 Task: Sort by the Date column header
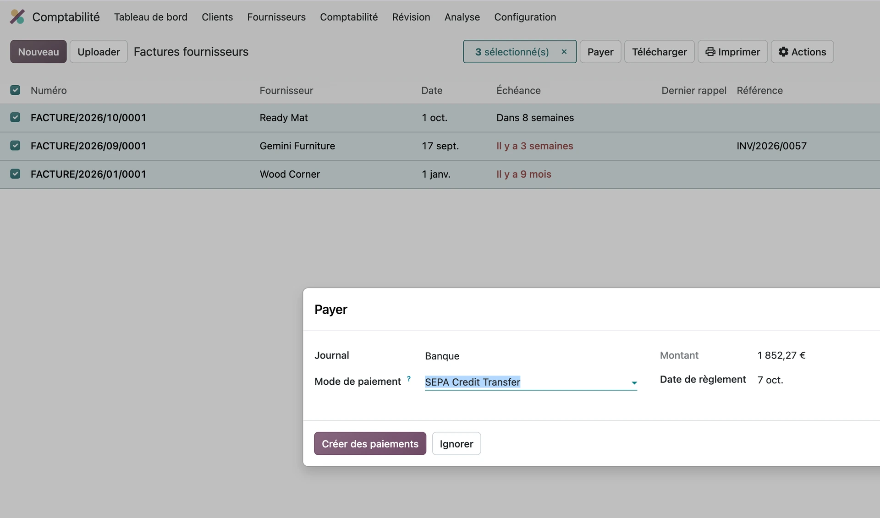coord(432,90)
